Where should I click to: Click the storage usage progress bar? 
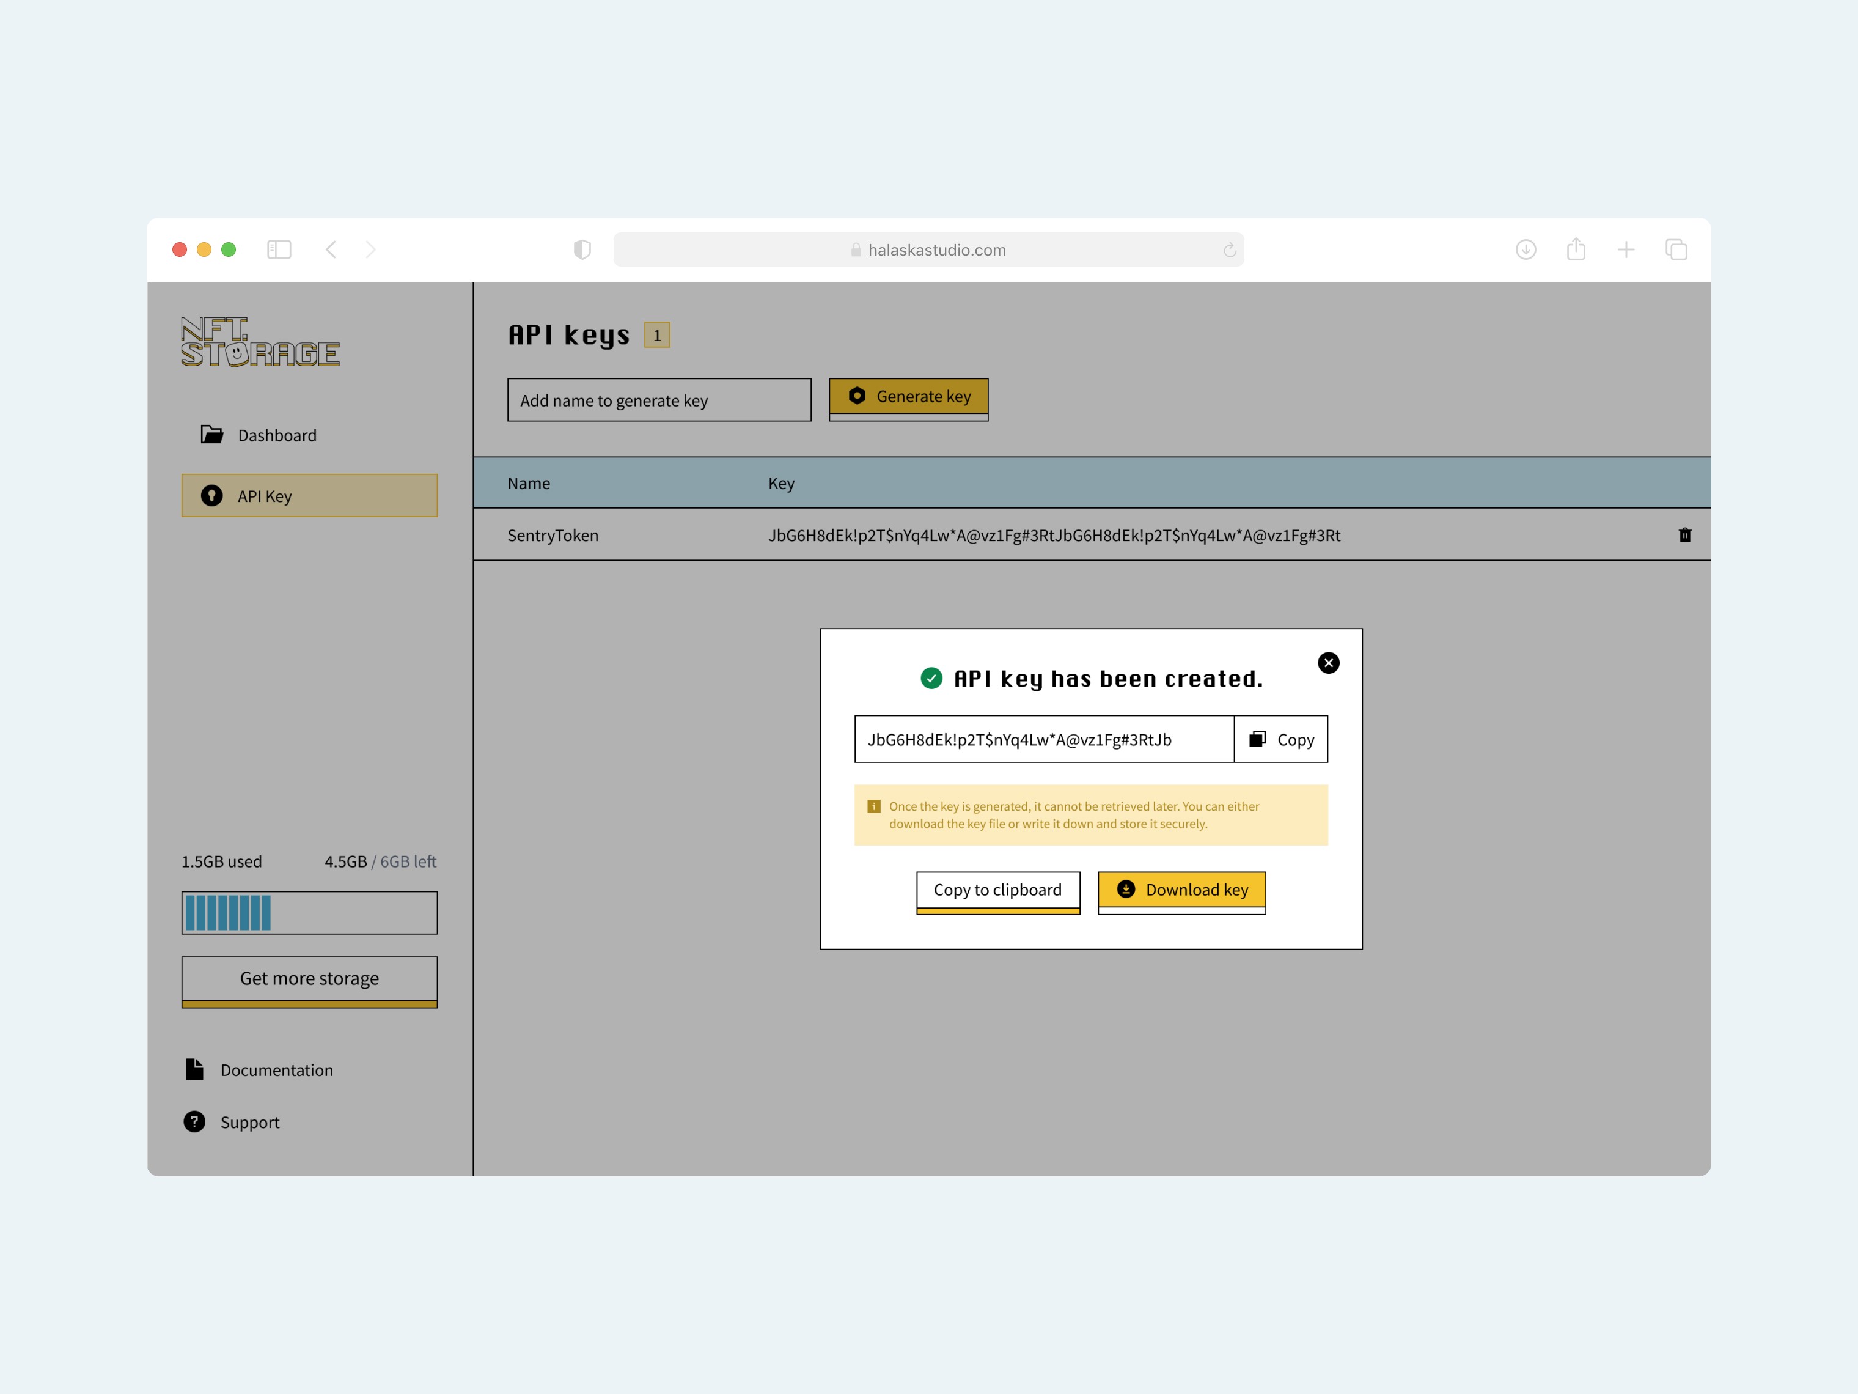[x=309, y=912]
